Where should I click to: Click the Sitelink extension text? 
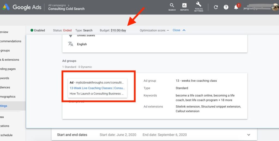point(188,106)
